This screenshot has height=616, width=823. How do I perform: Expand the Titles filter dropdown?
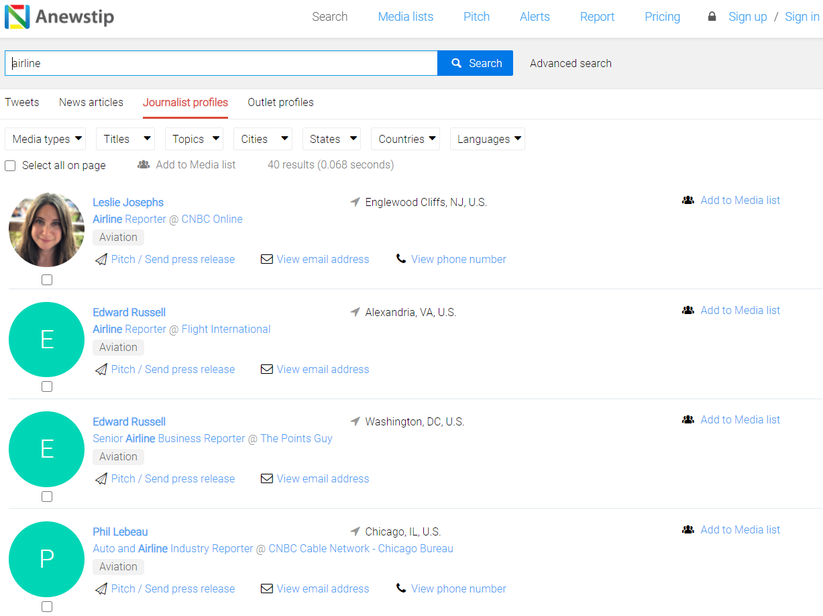click(x=125, y=139)
